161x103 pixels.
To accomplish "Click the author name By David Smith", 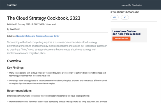I will point(13,29).
